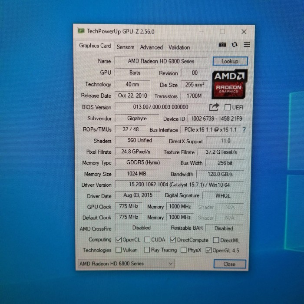Toggle the CUDA checkbox

pyautogui.click(x=147, y=240)
